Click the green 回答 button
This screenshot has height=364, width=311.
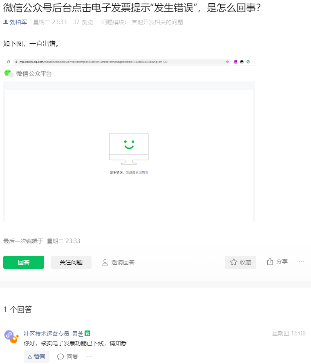[x=24, y=262]
